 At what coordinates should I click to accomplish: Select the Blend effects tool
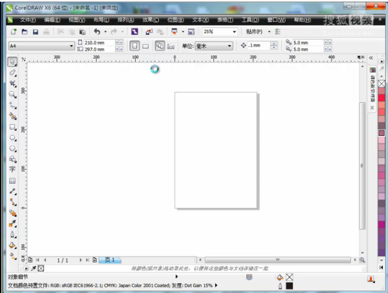[x=13, y=213]
